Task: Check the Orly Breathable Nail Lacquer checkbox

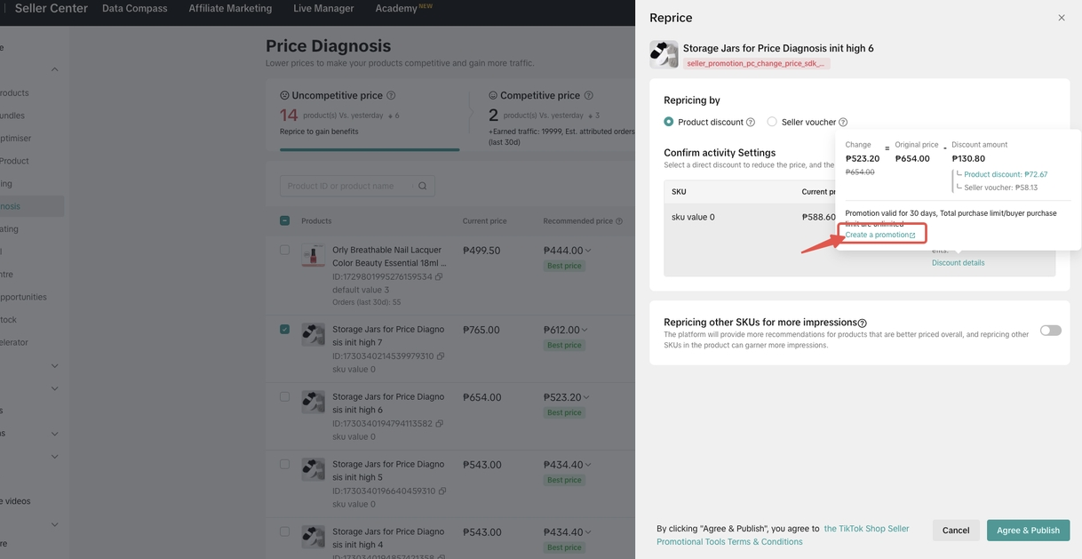Action: pos(284,251)
